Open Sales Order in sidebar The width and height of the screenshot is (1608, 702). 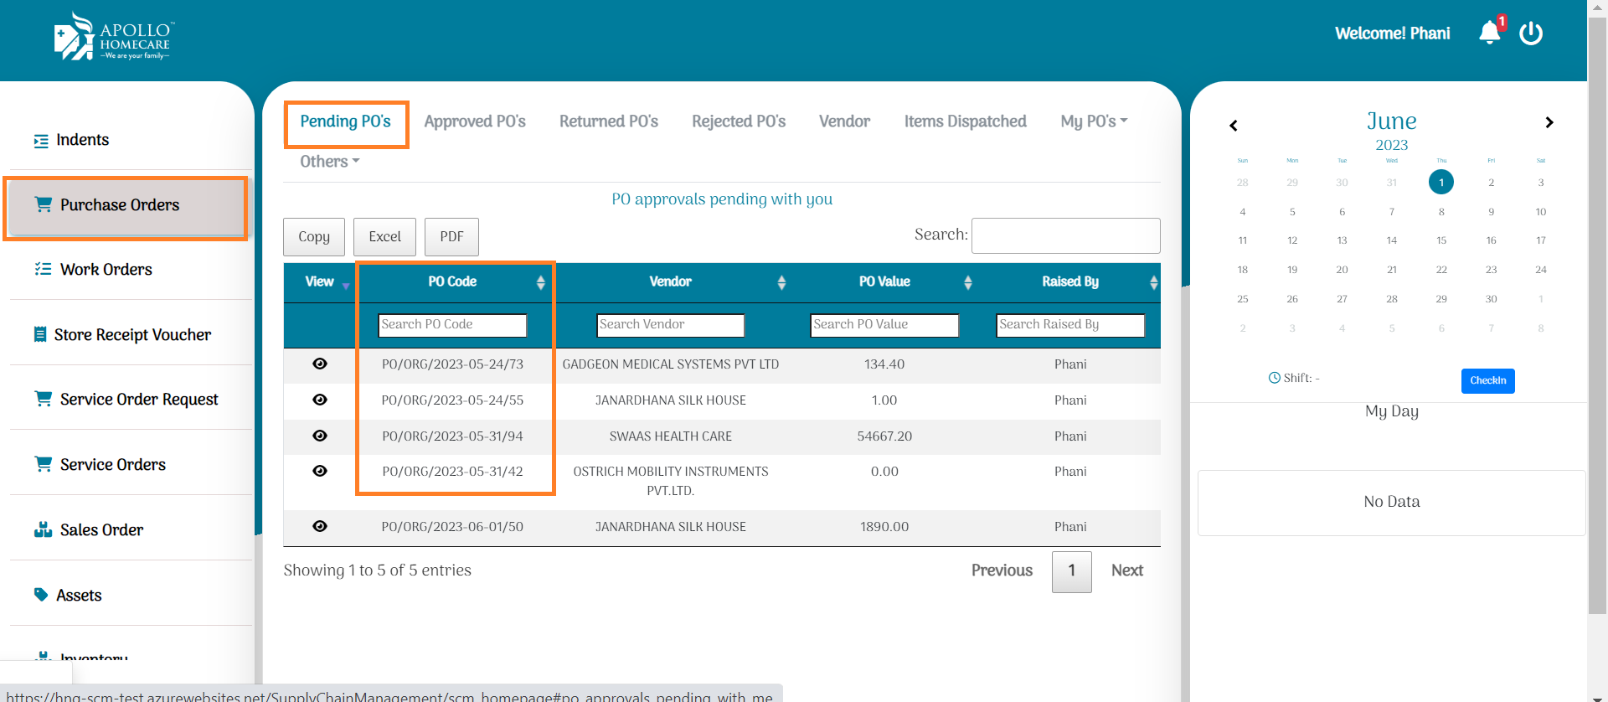coord(101,530)
